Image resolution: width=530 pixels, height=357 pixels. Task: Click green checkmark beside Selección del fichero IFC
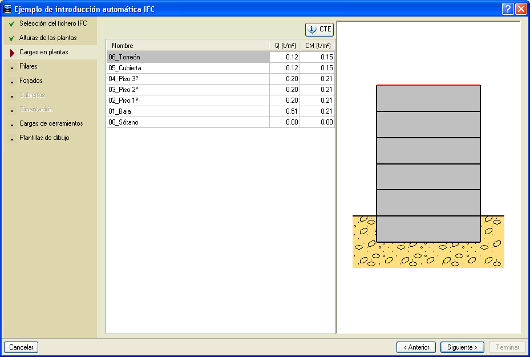(x=12, y=23)
